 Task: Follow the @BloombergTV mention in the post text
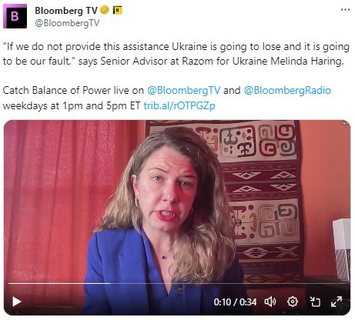[x=184, y=91]
